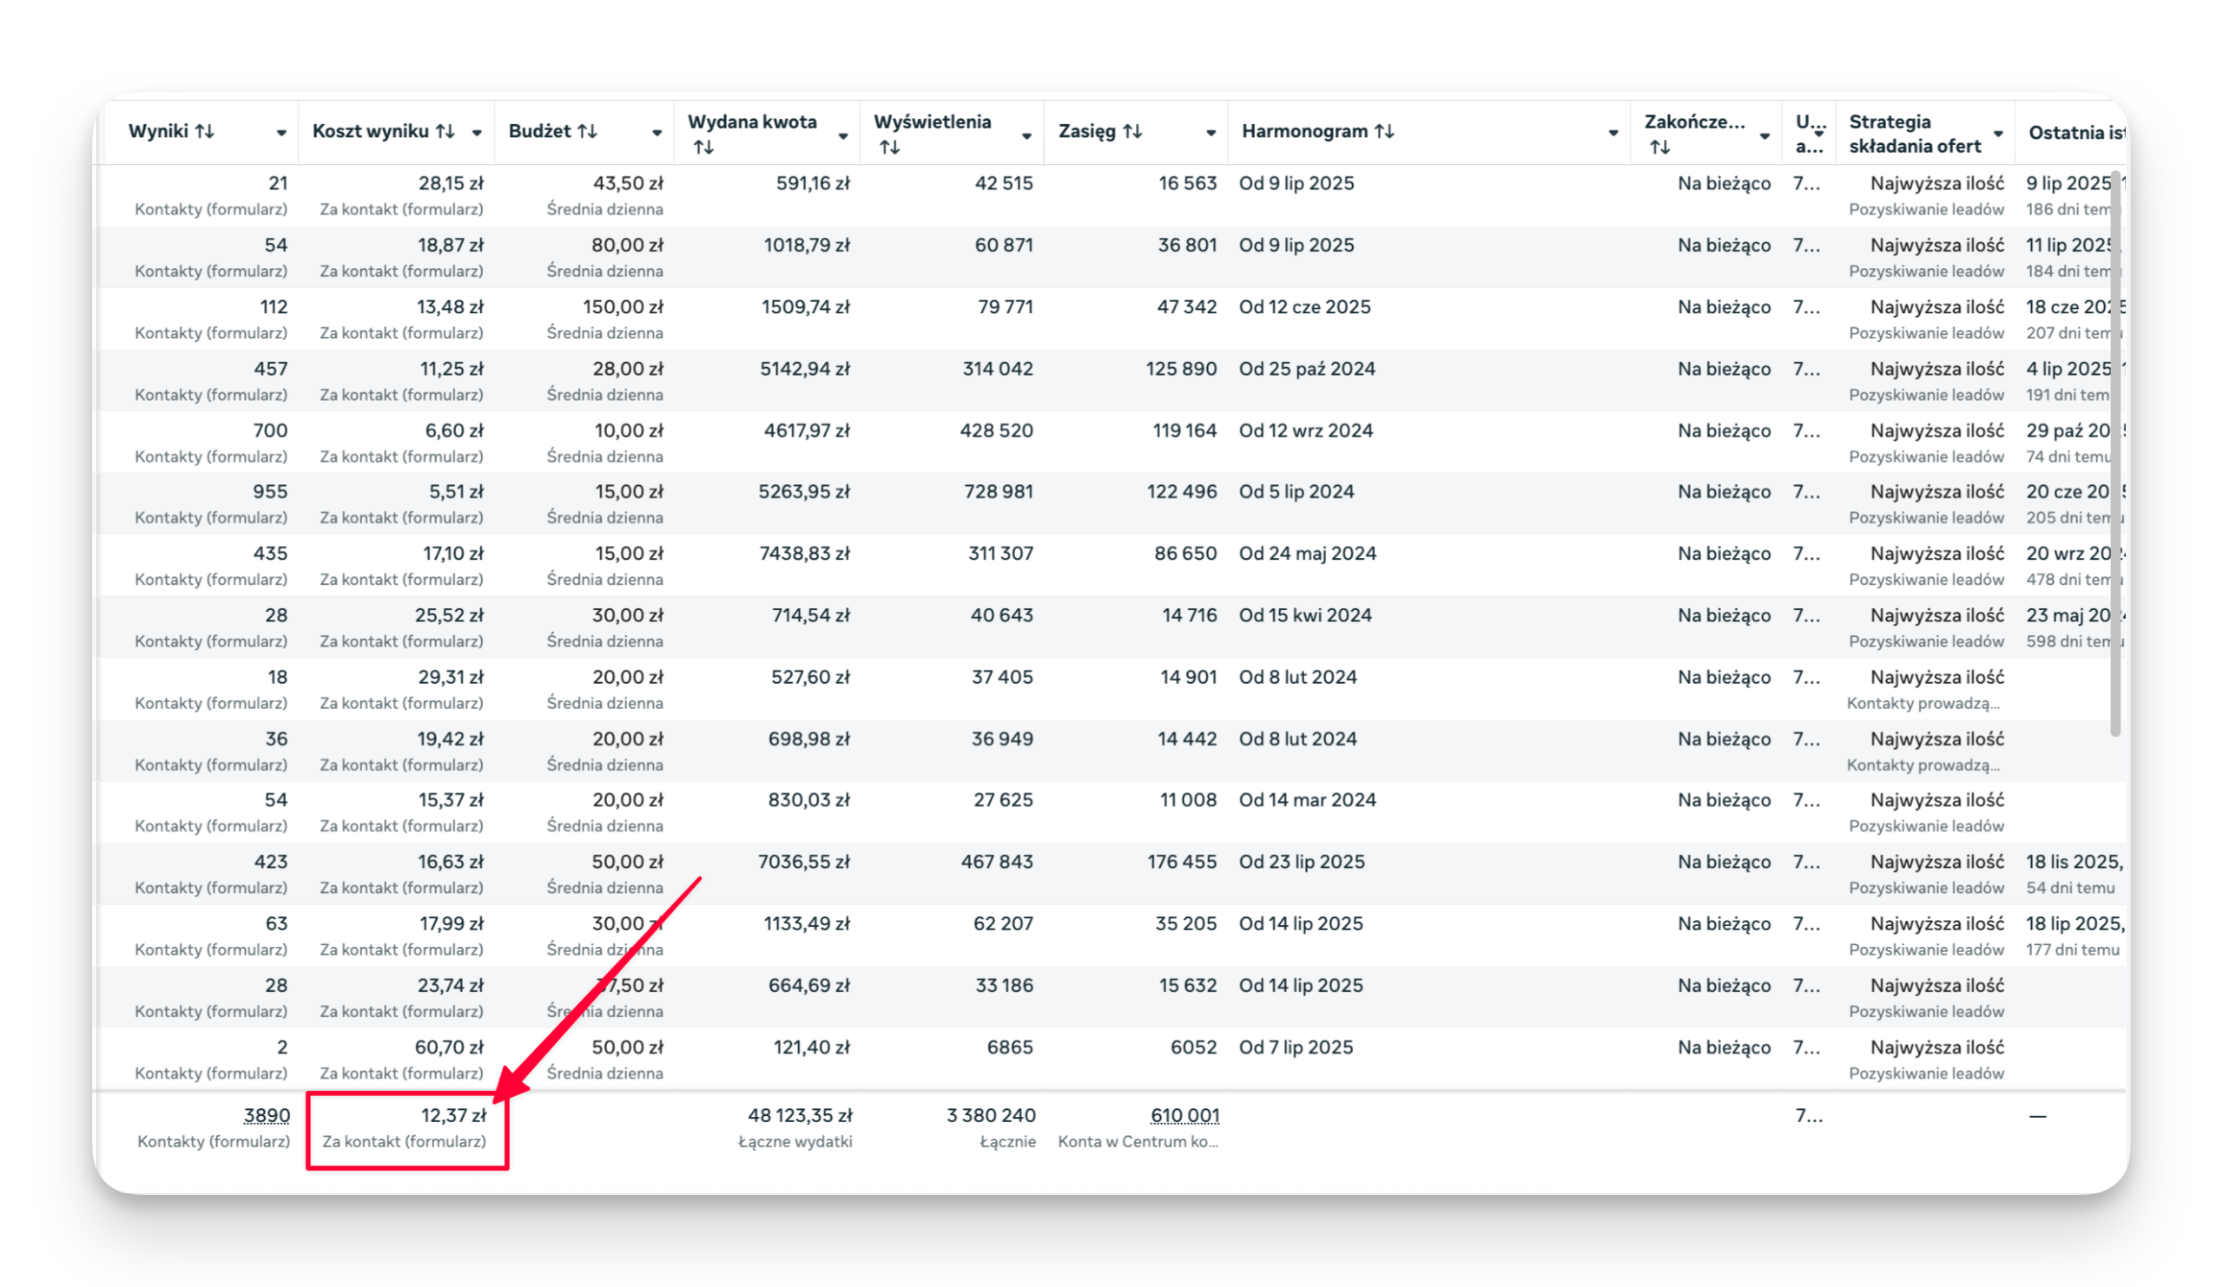Click the underlined total reach 610 001

(x=1184, y=1115)
